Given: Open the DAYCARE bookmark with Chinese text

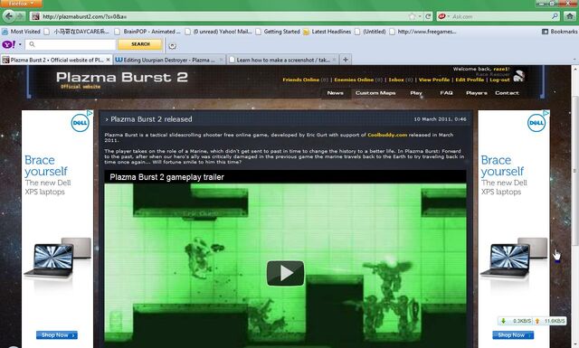Looking at the screenshot, I should pyautogui.click(x=77, y=32).
